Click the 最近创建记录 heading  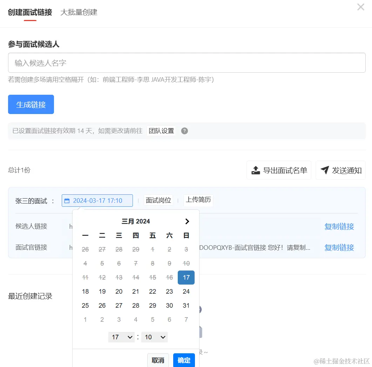click(x=30, y=296)
